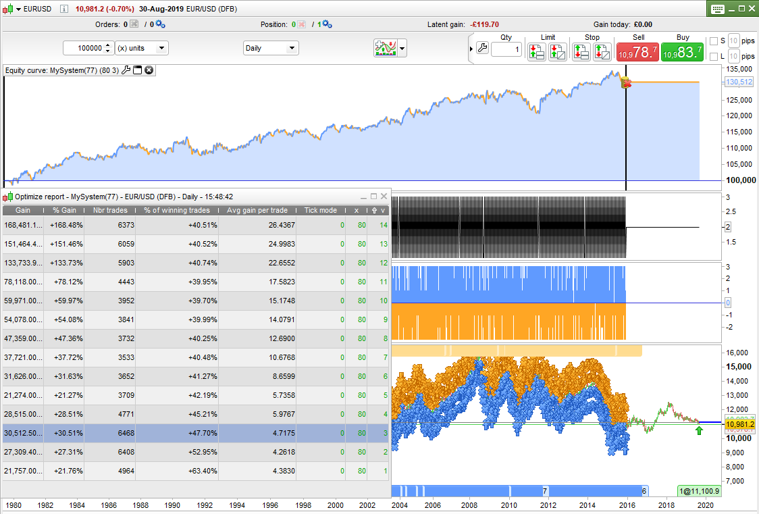Image resolution: width=759 pixels, height=514 pixels.
Task: Open the info icon next to EURUSD
Action: 63,9
